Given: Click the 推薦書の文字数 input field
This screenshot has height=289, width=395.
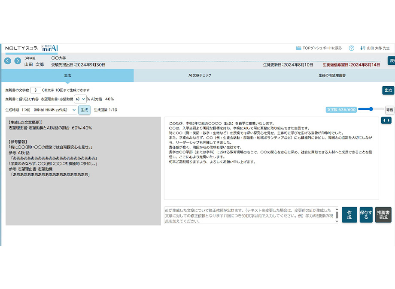Looking at the screenshot, I should 36,90.
